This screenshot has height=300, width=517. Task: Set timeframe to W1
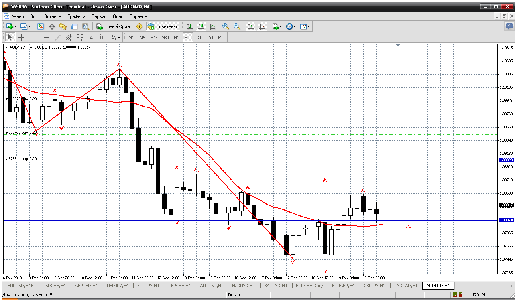point(210,37)
